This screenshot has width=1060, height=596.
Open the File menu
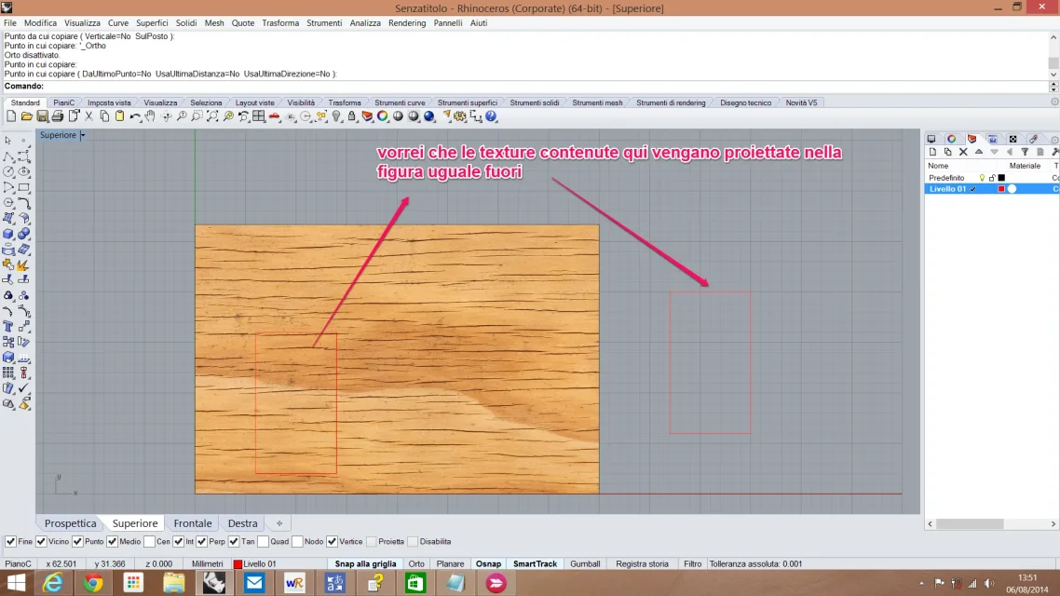click(10, 23)
